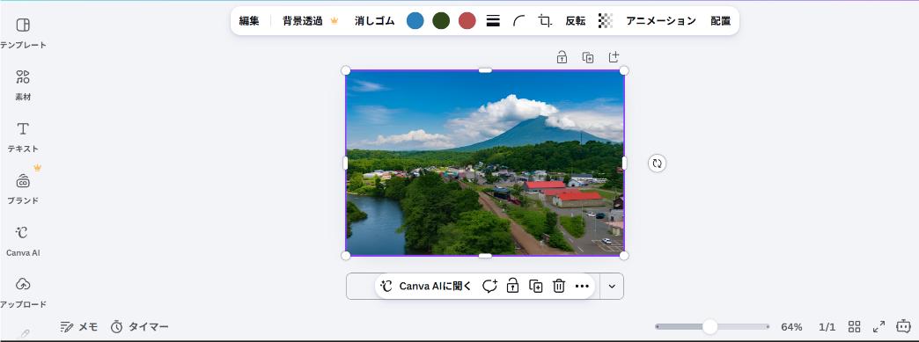Pick the dark green color swatch
Viewport: 919px width, 342px height.
click(x=441, y=21)
